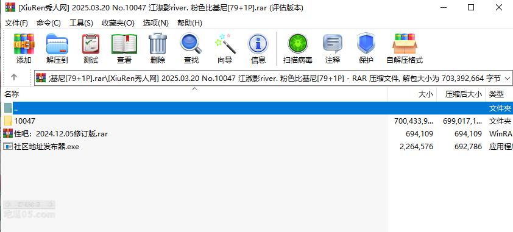Go up one level with arrow button
Image resolution: width=513 pixels, height=232 pixels.
(x=14, y=77)
